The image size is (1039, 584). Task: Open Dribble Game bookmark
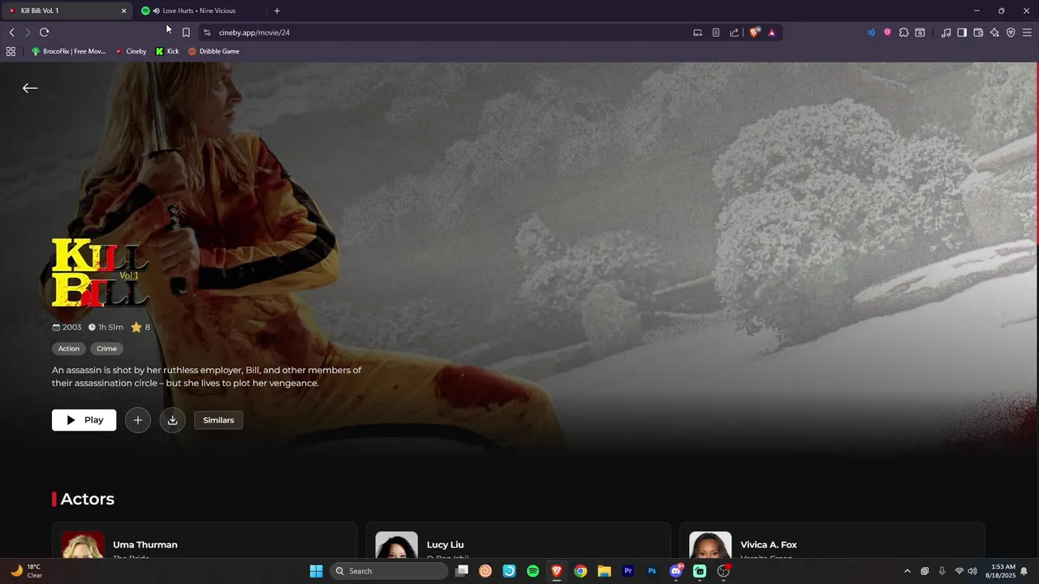pyautogui.click(x=213, y=51)
